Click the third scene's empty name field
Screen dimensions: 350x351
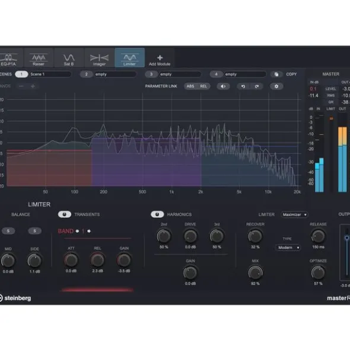coord(180,74)
